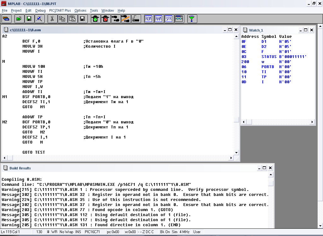Open the Build Results window control menu
The width and height of the screenshot is (323, 236).
point(5,168)
